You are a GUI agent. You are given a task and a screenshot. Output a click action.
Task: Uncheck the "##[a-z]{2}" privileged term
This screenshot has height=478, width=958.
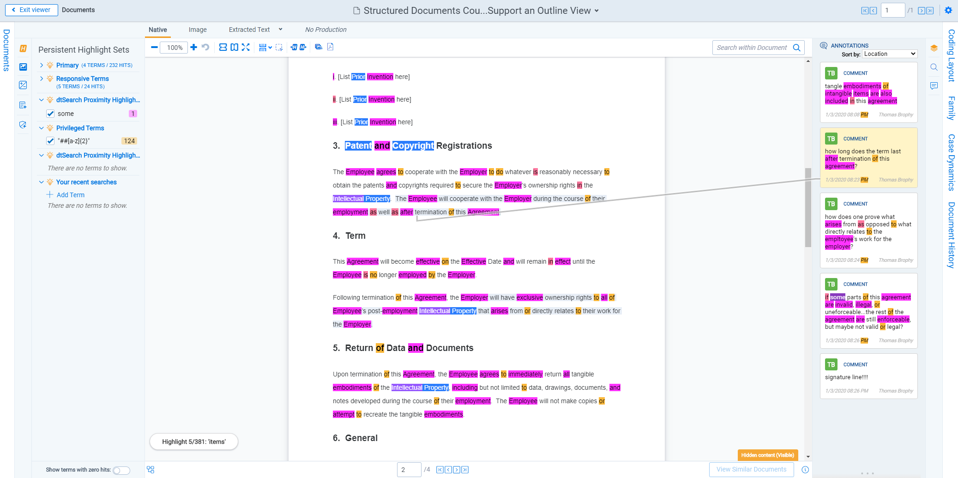click(50, 141)
